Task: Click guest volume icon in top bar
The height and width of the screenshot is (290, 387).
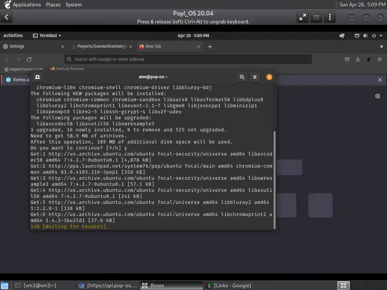Action: point(365,36)
